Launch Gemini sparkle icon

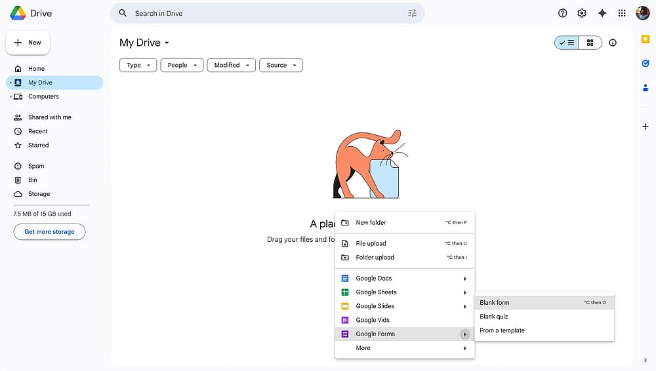click(x=602, y=13)
